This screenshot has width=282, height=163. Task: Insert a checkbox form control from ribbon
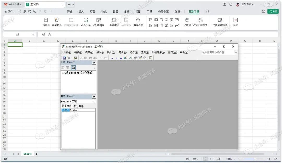pyautogui.click(x=151, y=20)
